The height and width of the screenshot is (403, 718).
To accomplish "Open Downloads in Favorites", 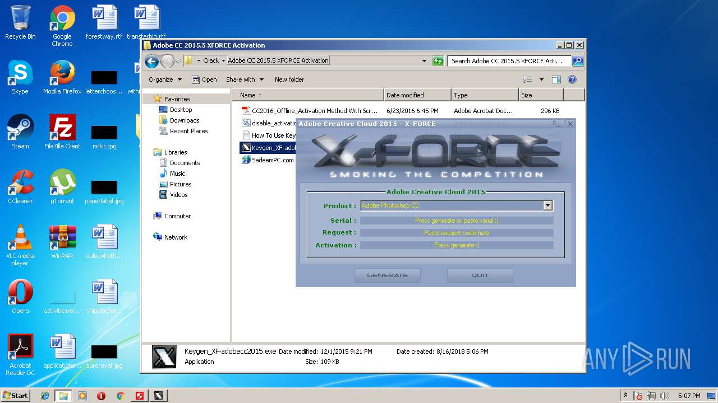I will 185,120.
